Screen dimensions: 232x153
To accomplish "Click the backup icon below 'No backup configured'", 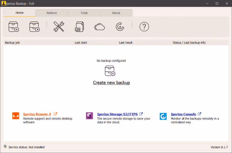I will [110, 71].
